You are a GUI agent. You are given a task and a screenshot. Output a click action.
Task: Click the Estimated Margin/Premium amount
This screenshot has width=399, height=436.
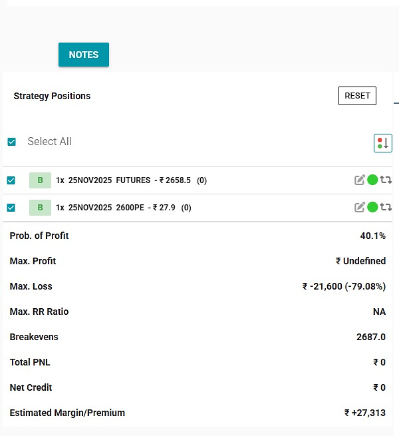(365, 413)
